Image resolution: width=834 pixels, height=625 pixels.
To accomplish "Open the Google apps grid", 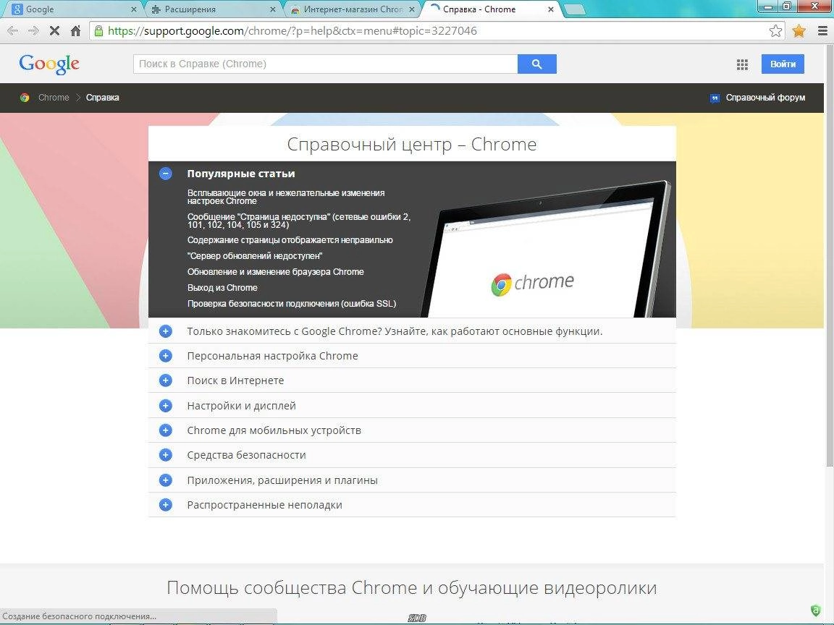I will [x=742, y=64].
